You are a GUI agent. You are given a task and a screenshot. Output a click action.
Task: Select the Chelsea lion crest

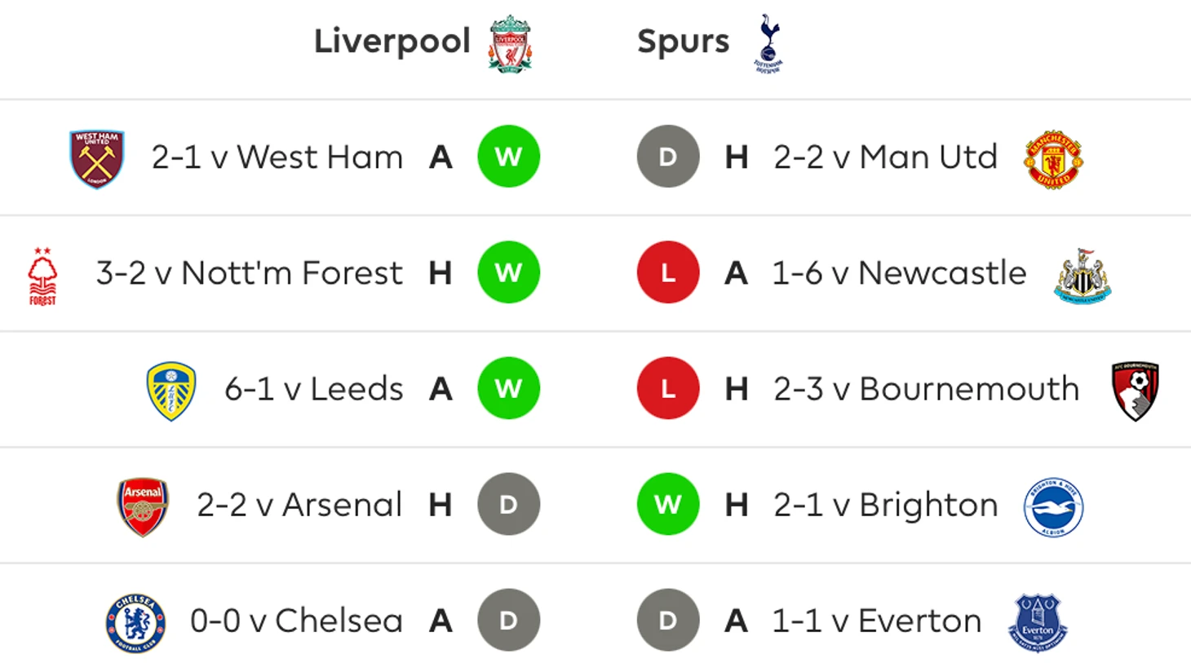tap(135, 623)
